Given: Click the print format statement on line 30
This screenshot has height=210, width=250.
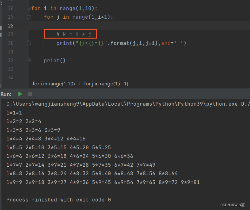Looking at the screenshot, I should [x=121, y=43].
